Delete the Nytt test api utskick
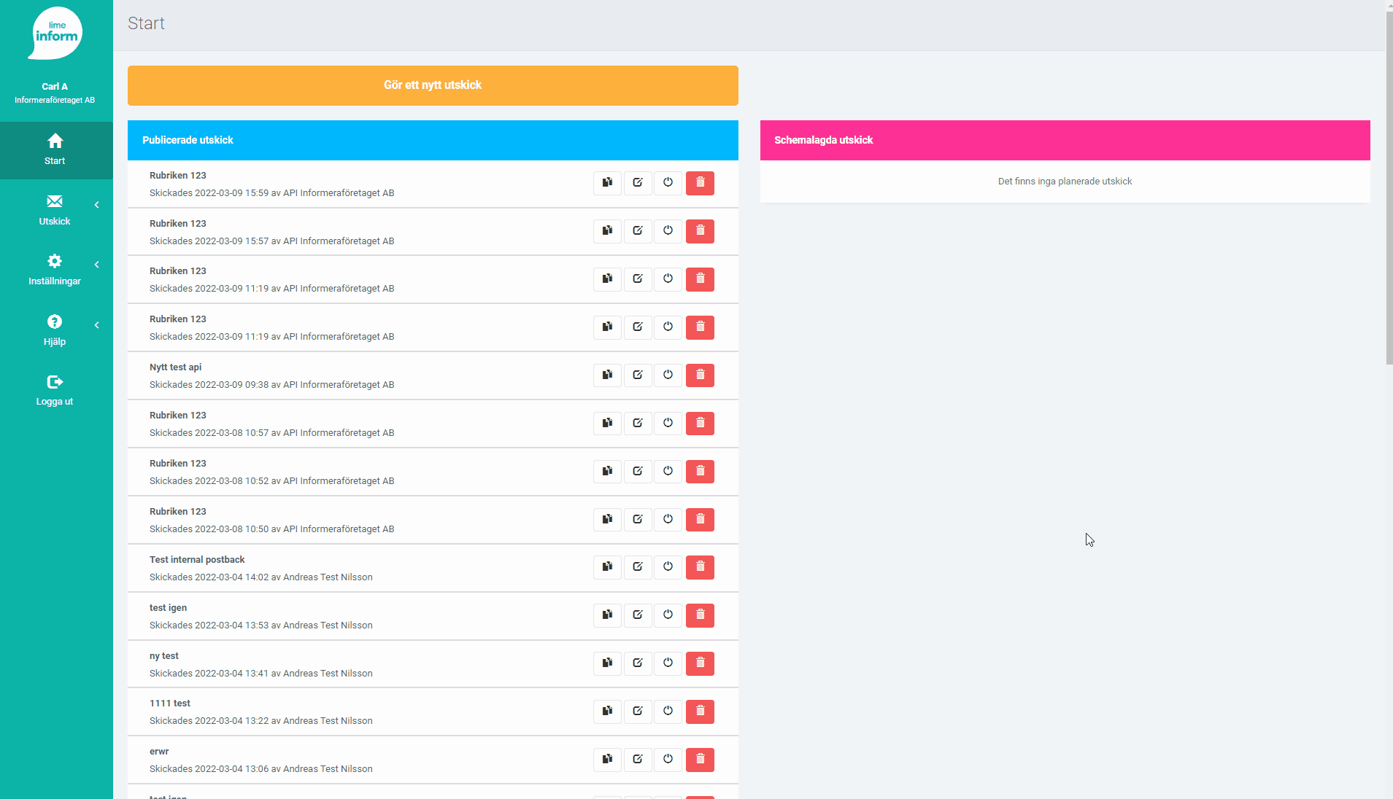1393x799 pixels. (x=700, y=375)
